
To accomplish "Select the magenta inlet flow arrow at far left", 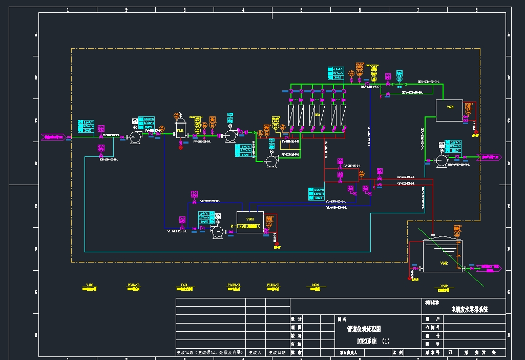I will [53, 137].
